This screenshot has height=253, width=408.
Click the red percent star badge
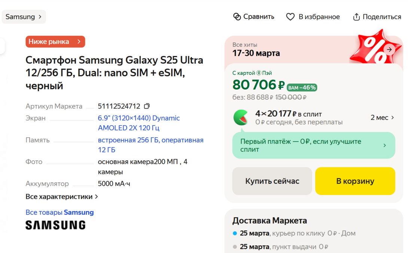point(372,49)
